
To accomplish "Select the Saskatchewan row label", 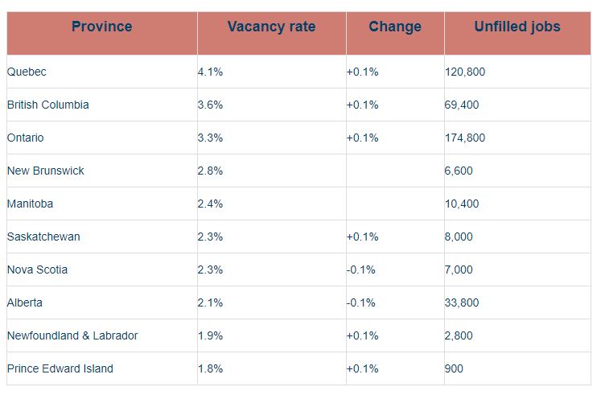I will [x=102, y=237].
